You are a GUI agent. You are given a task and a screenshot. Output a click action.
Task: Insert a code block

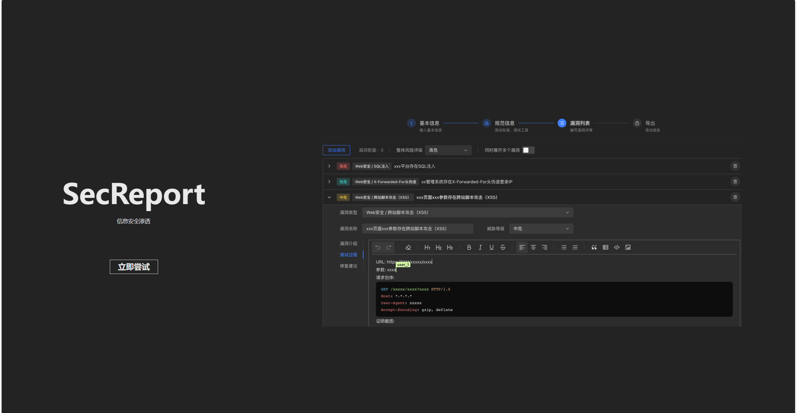click(617, 247)
